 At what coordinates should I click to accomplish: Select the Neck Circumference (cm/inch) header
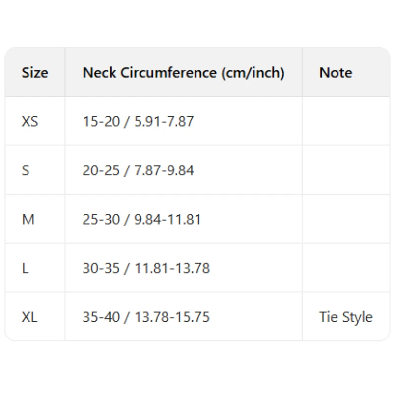coord(183,73)
